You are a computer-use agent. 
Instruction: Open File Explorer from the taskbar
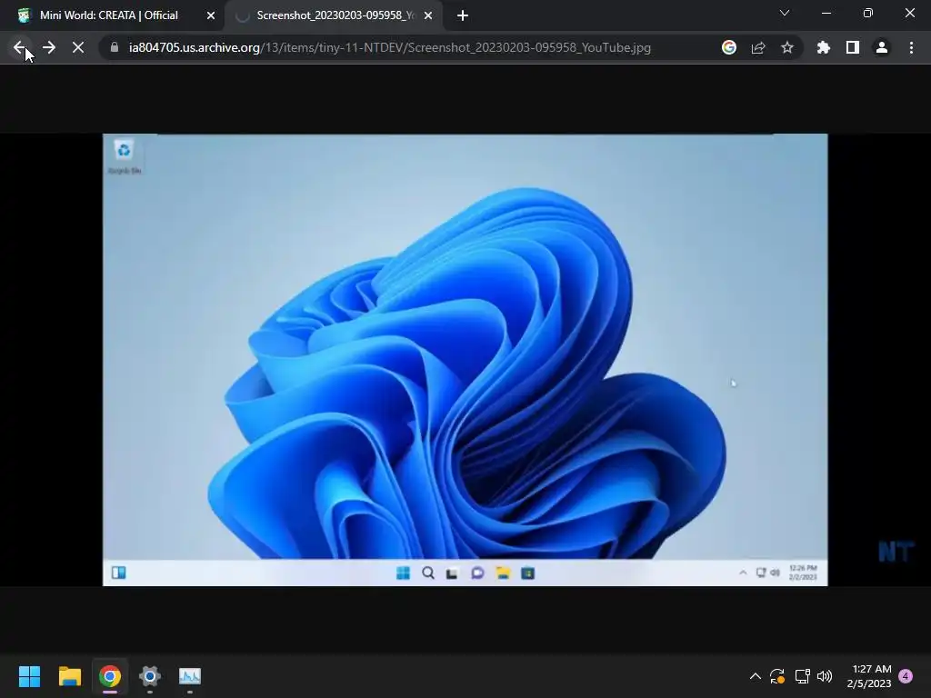click(69, 676)
